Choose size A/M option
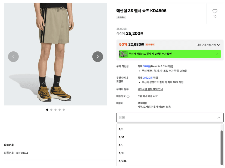This screenshot has width=225, height=168. (x=168, y=137)
